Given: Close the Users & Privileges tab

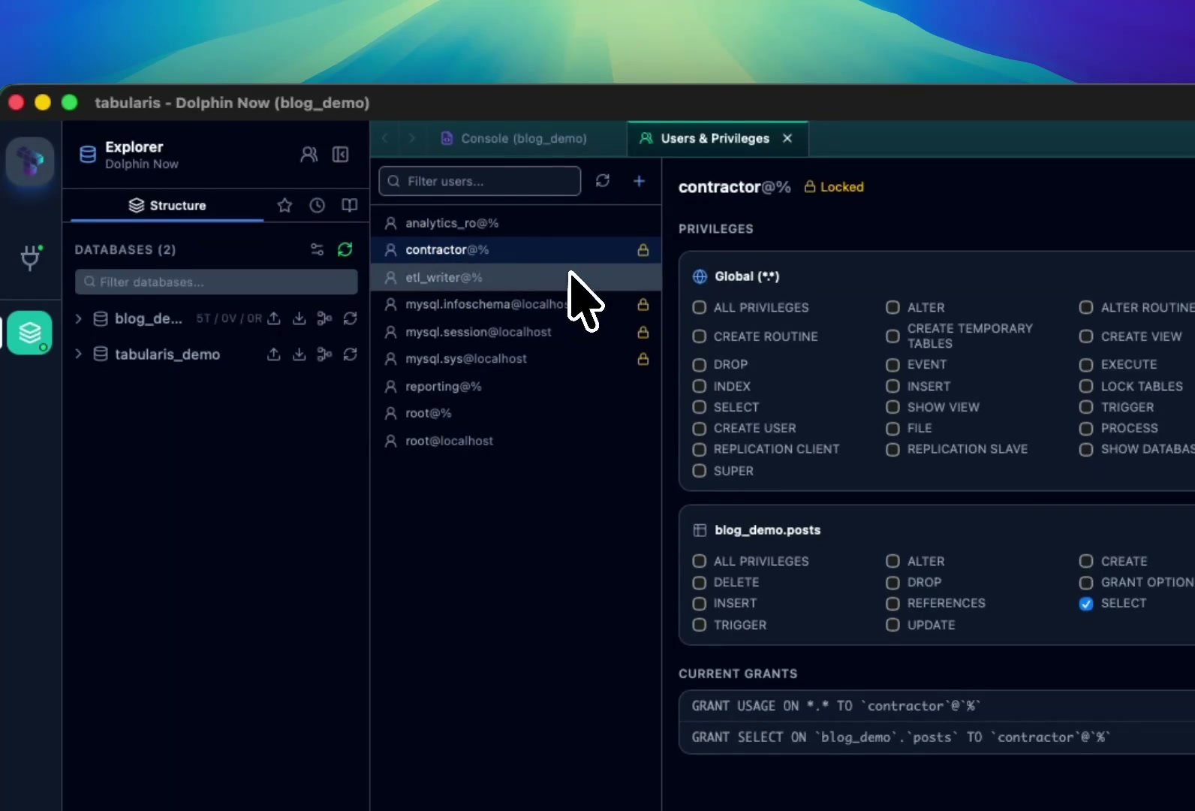Looking at the screenshot, I should coord(787,138).
